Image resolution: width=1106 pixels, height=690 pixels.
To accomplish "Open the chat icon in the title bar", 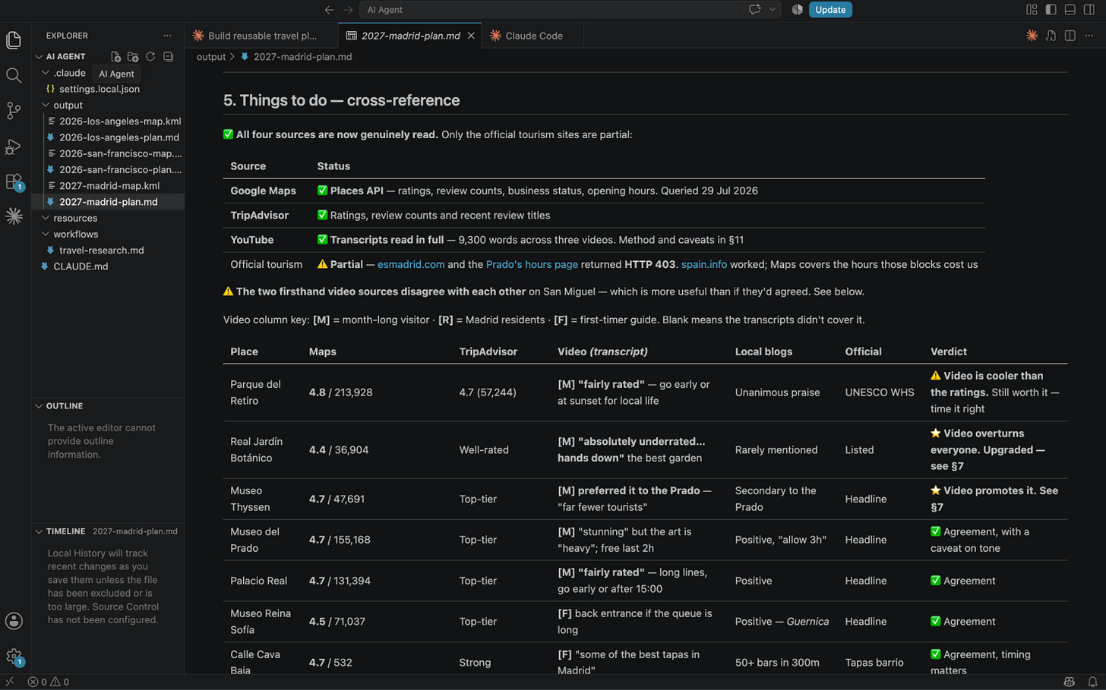I will [x=755, y=10].
